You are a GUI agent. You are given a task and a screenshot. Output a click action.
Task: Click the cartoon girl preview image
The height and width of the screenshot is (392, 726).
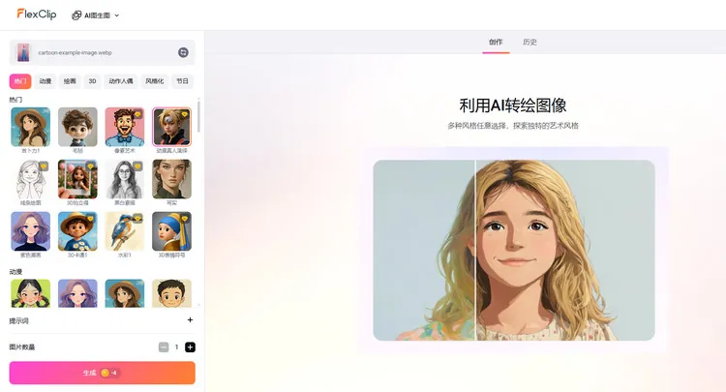(x=514, y=250)
